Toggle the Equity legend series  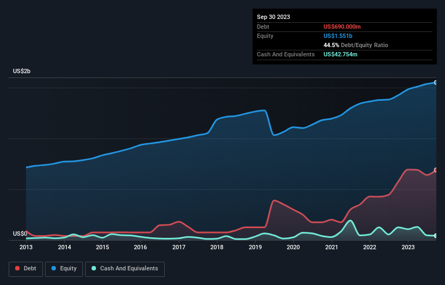click(x=63, y=269)
